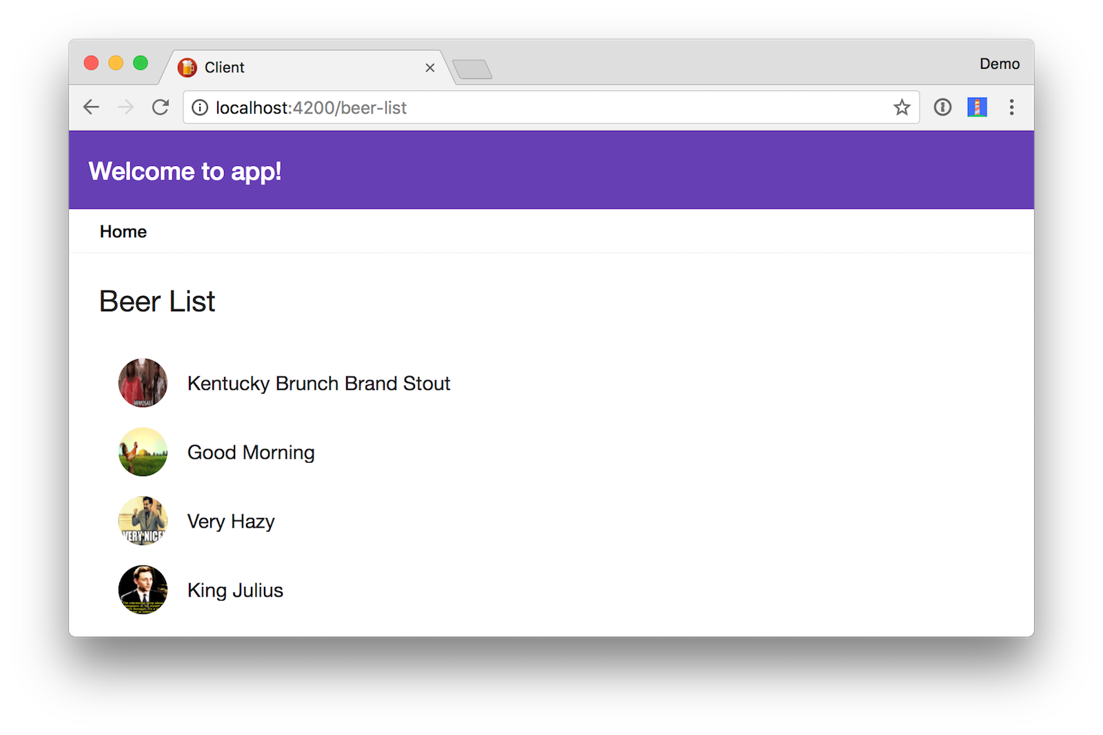The image size is (1103, 735).
Task: Click the Kentucky Brunch Brand Stout avatar
Action: point(143,383)
